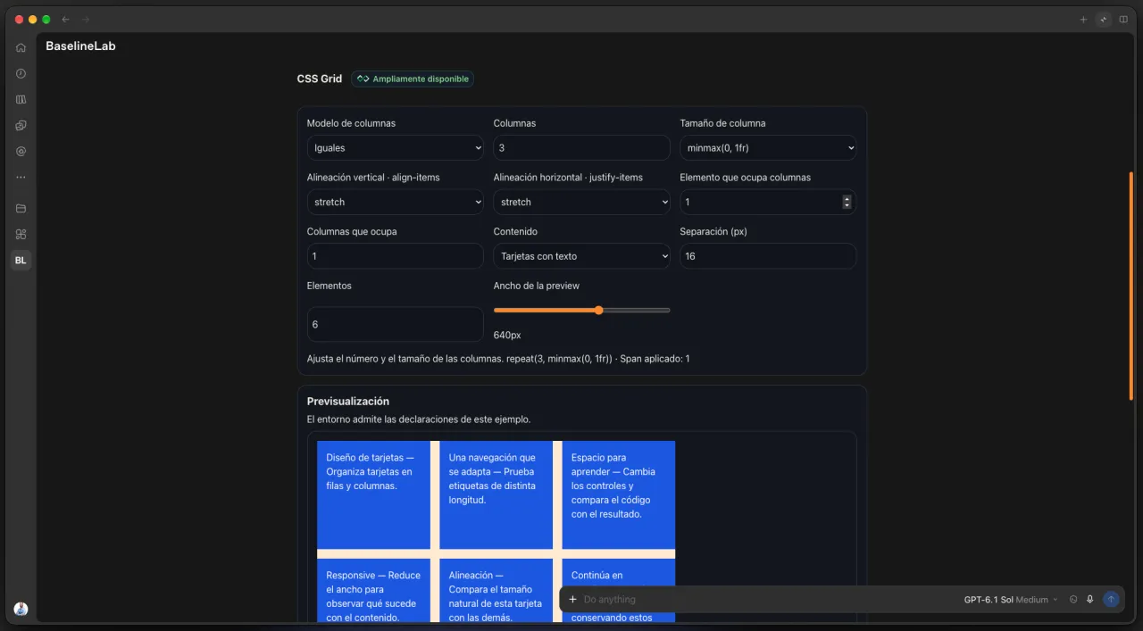The width and height of the screenshot is (1143, 631).
Task: Click the BaselineLab title
Action: tap(80, 46)
